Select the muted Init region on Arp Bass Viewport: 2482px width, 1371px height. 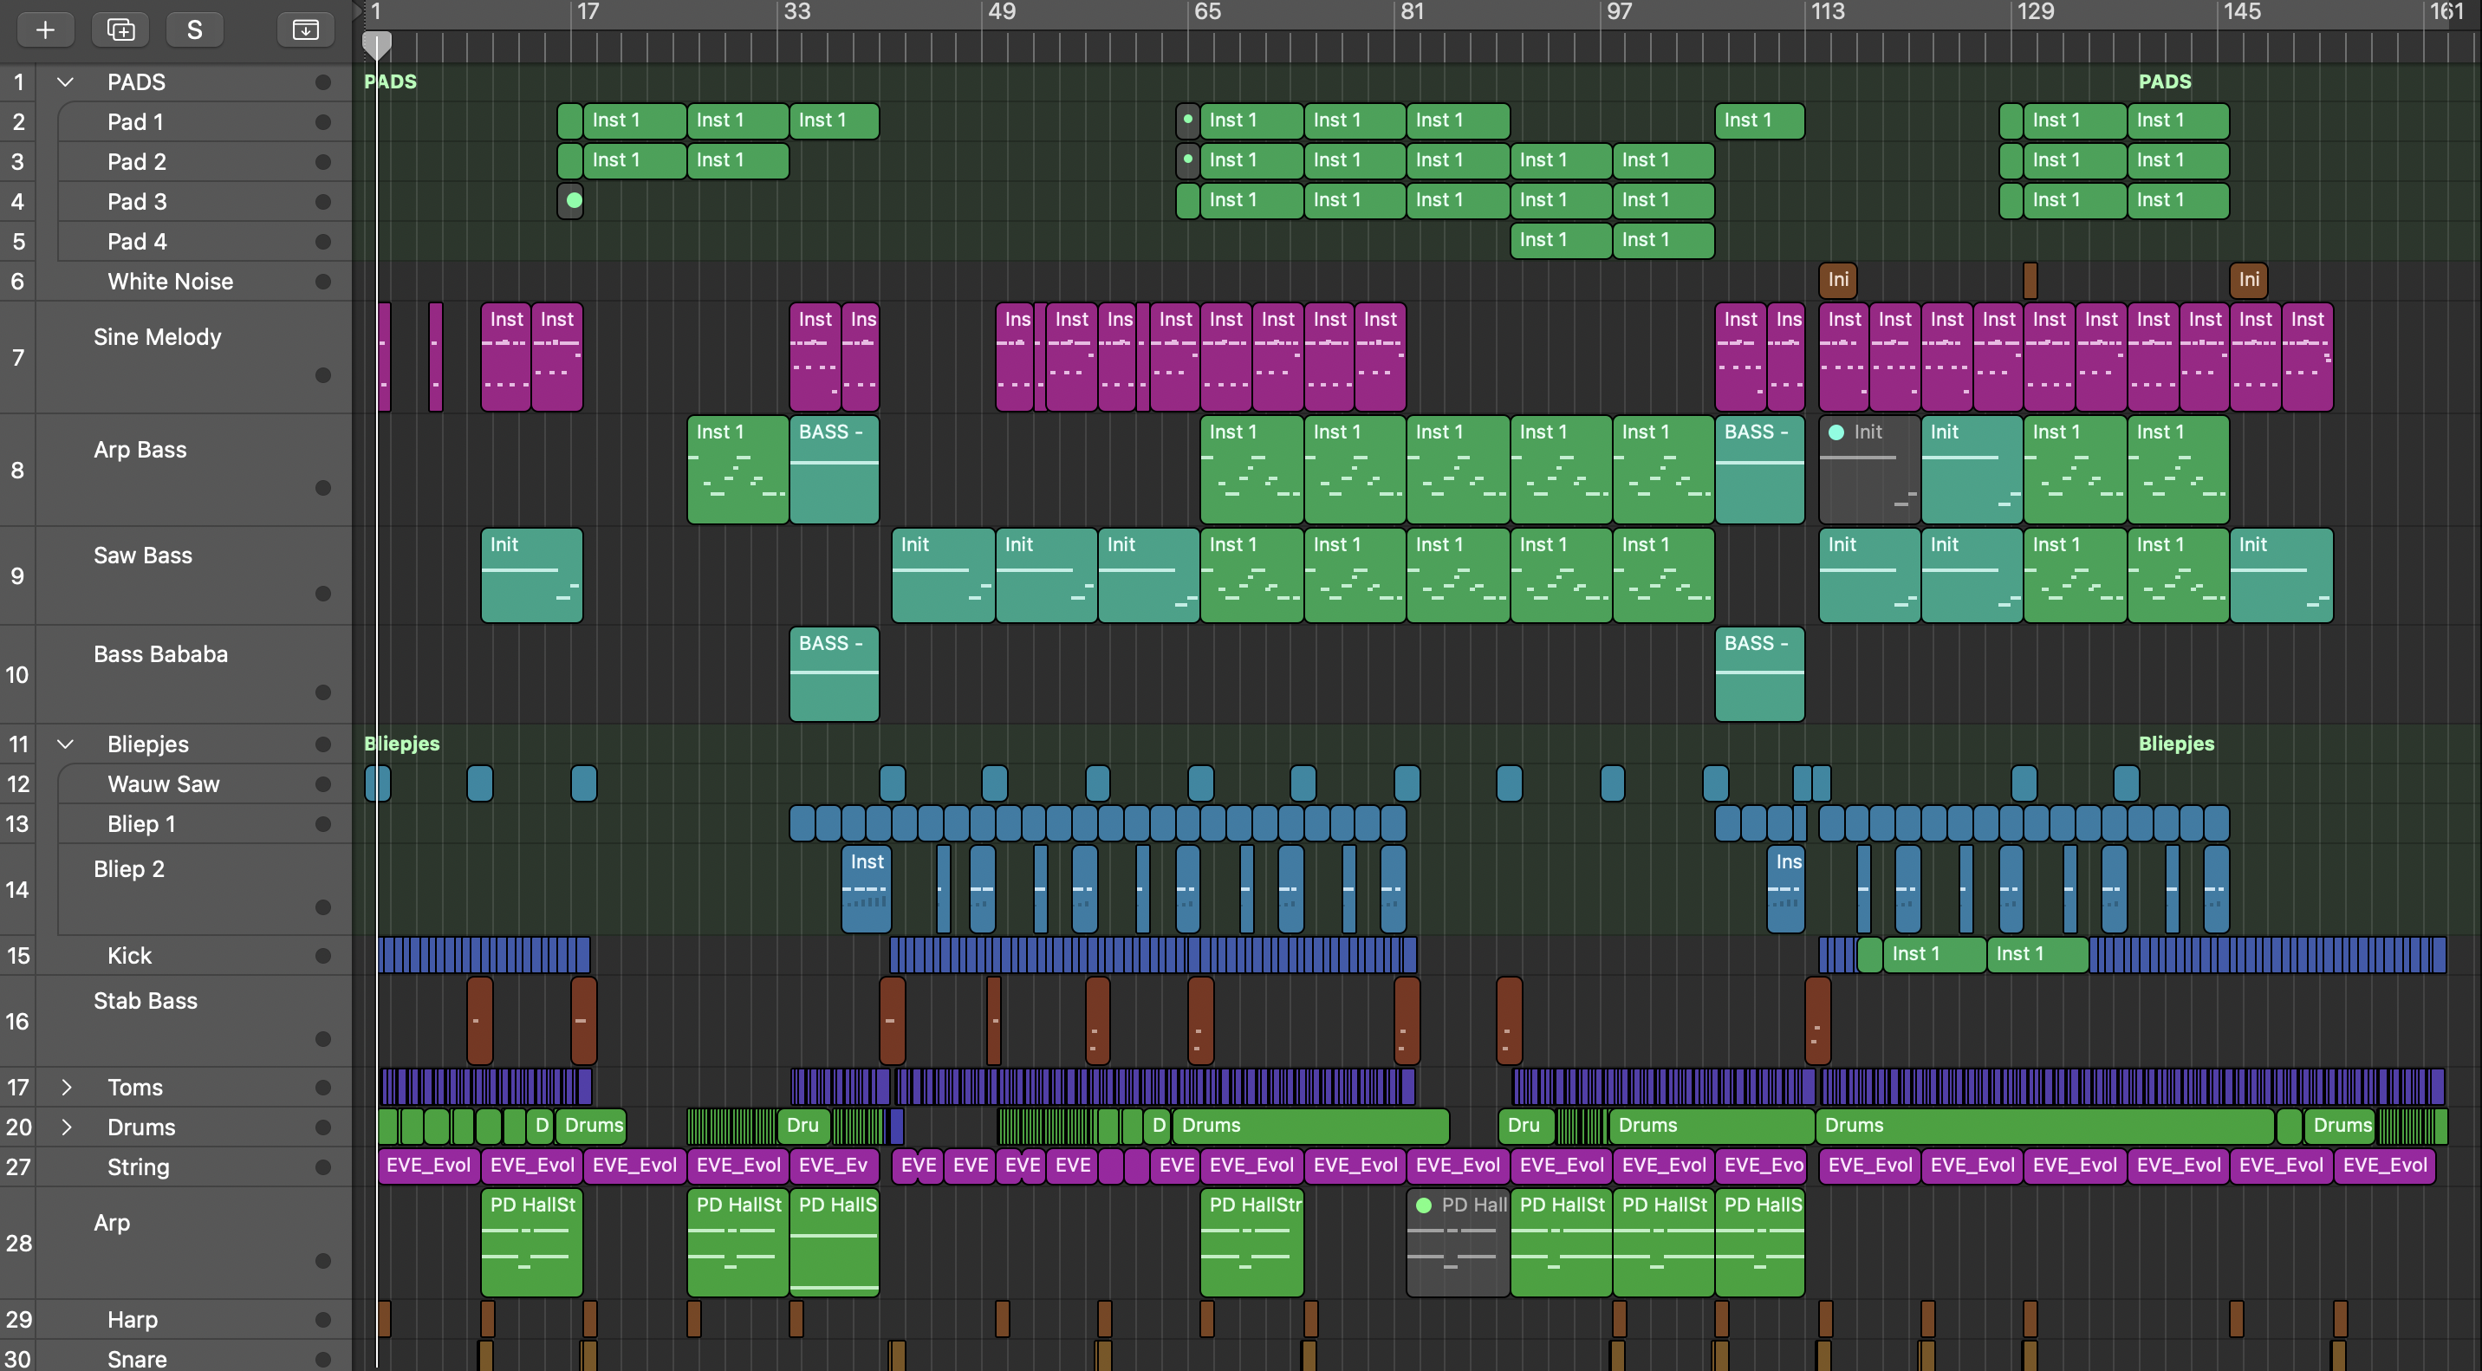[x=1868, y=469]
